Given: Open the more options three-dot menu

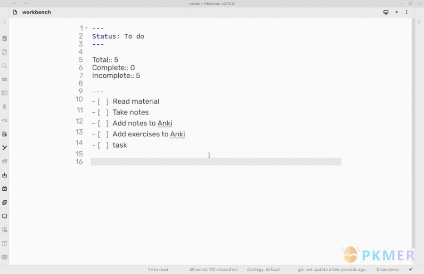Looking at the screenshot, I should tap(407, 12).
